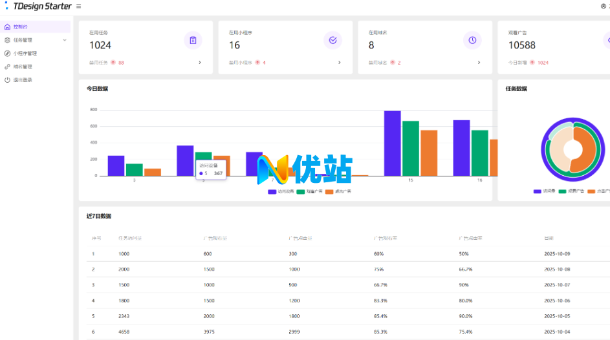Click the checkmark icon on 在用小程序 card
The height and width of the screenshot is (340, 610).
point(332,40)
